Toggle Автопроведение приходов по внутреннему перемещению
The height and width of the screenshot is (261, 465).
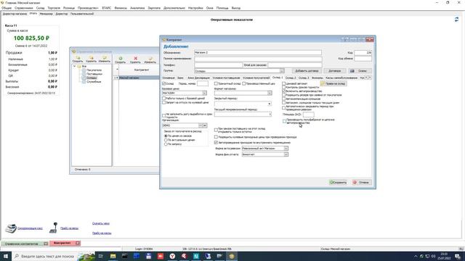pyautogui.click(x=217, y=143)
